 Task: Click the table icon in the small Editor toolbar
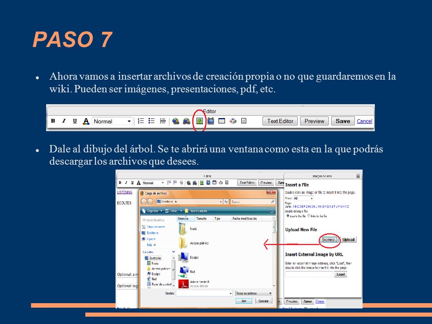(214, 183)
